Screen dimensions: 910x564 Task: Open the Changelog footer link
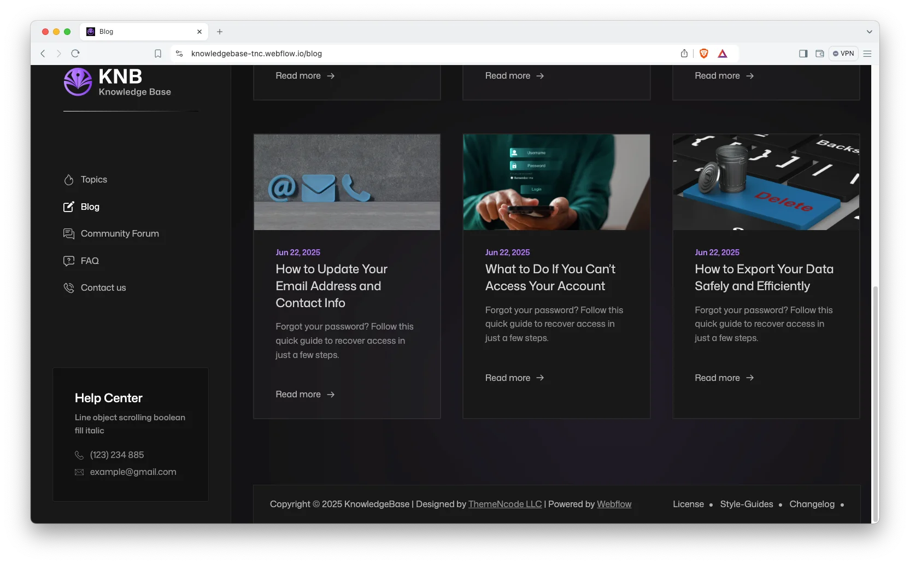[812, 504]
